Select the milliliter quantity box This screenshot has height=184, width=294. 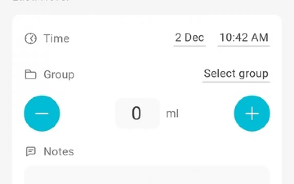tap(137, 113)
